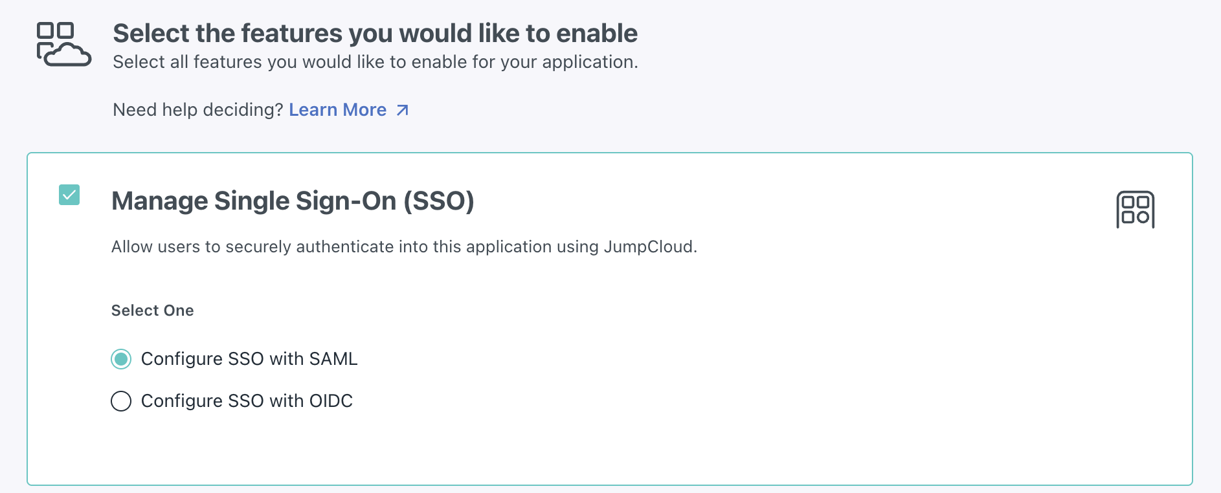Click the word "JumpCloud" in the description
This screenshot has width=1221, height=493.
(x=649, y=247)
